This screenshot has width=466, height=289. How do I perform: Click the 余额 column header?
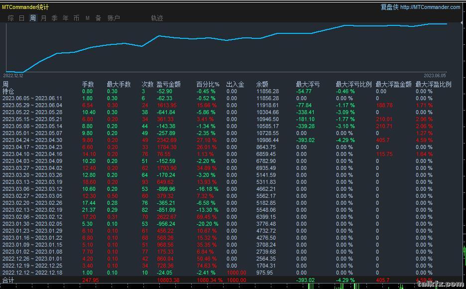click(x=262, y=84)
